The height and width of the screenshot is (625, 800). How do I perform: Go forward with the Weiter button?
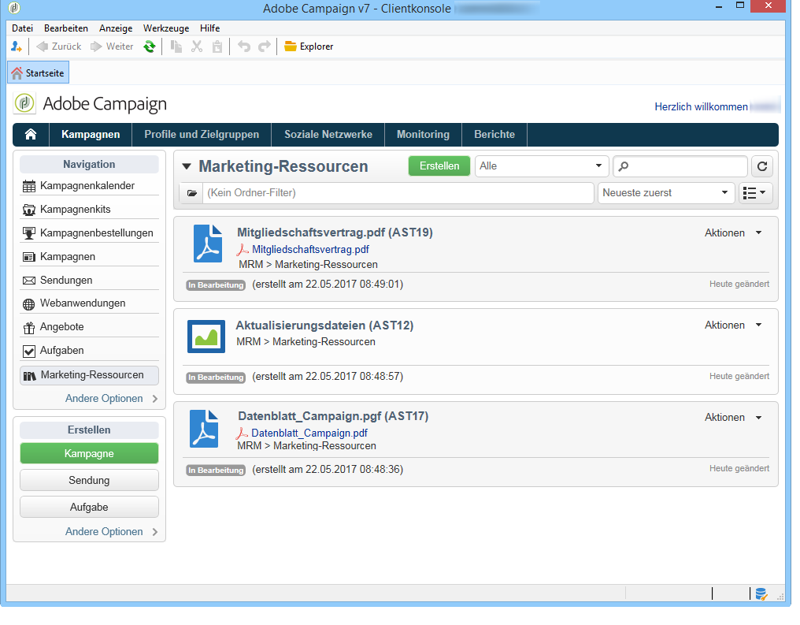[112, 47]
